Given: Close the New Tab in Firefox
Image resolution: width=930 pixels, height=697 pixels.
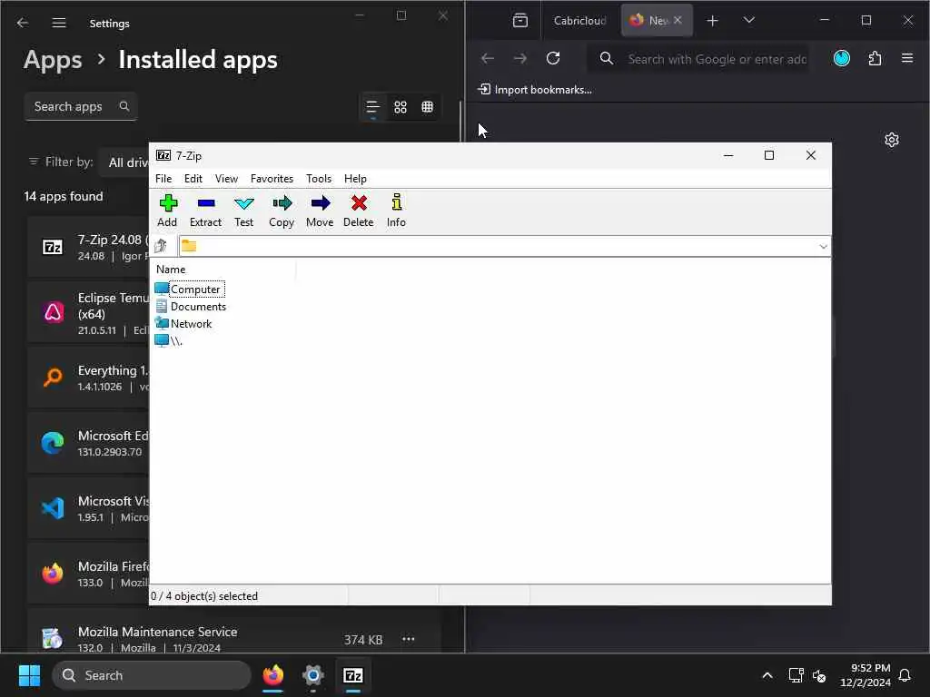Looking at the screenshot, I should 678,20.
